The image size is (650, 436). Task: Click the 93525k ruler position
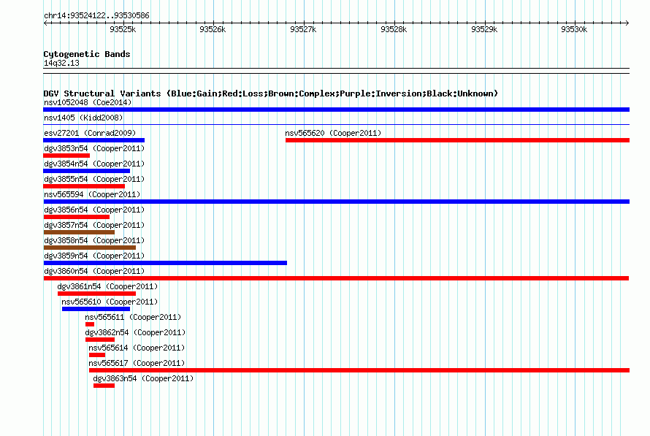[x=123, y=29]
